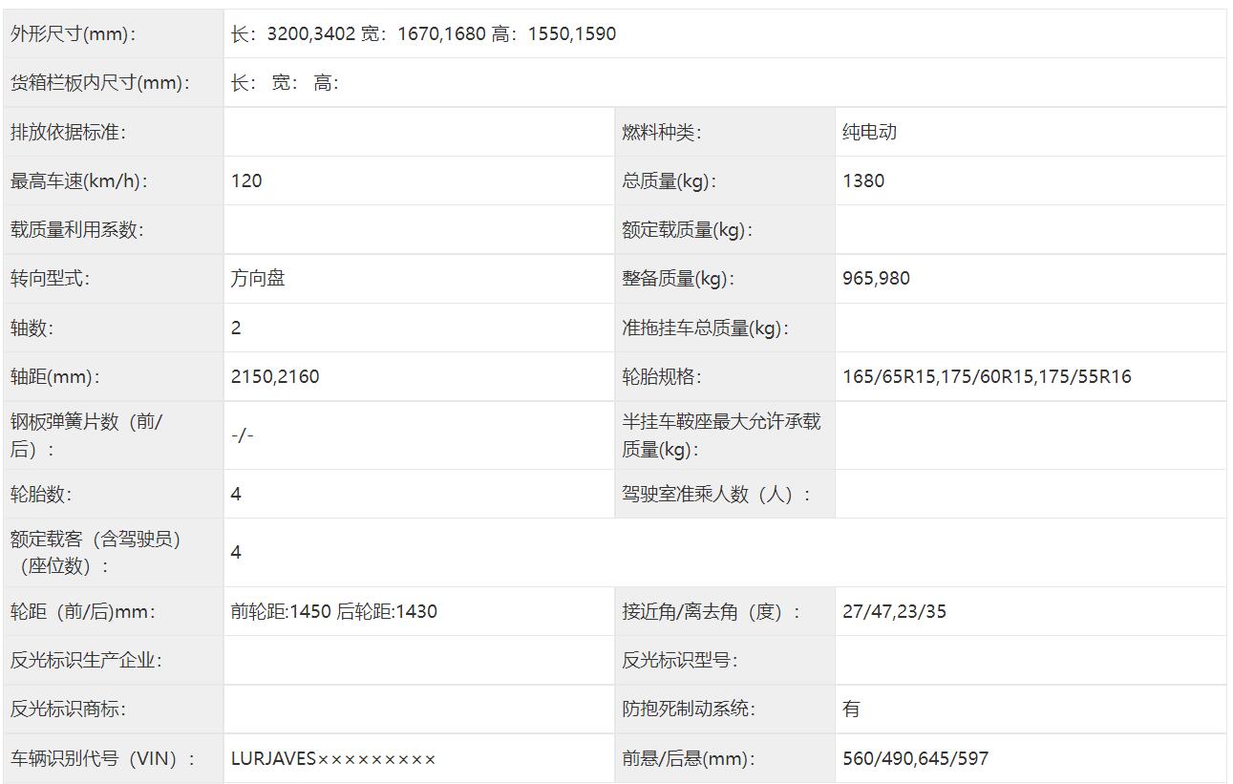
Task: Click angle value 27/47,23/35
Action: [895, 612]
